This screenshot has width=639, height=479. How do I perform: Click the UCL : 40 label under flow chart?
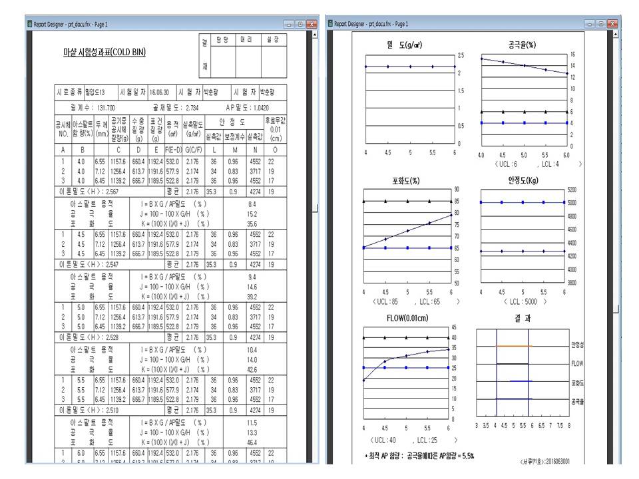point(385,440)
